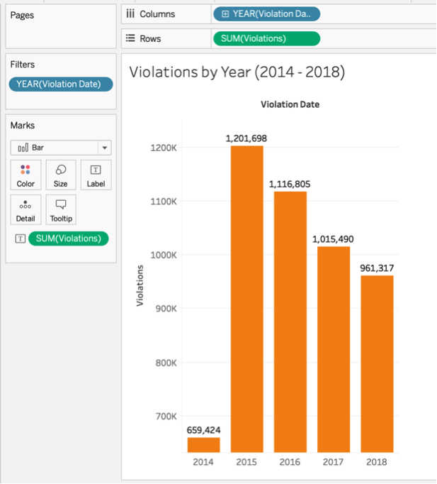Click the Color marks card button

click(x=25, y=175)
